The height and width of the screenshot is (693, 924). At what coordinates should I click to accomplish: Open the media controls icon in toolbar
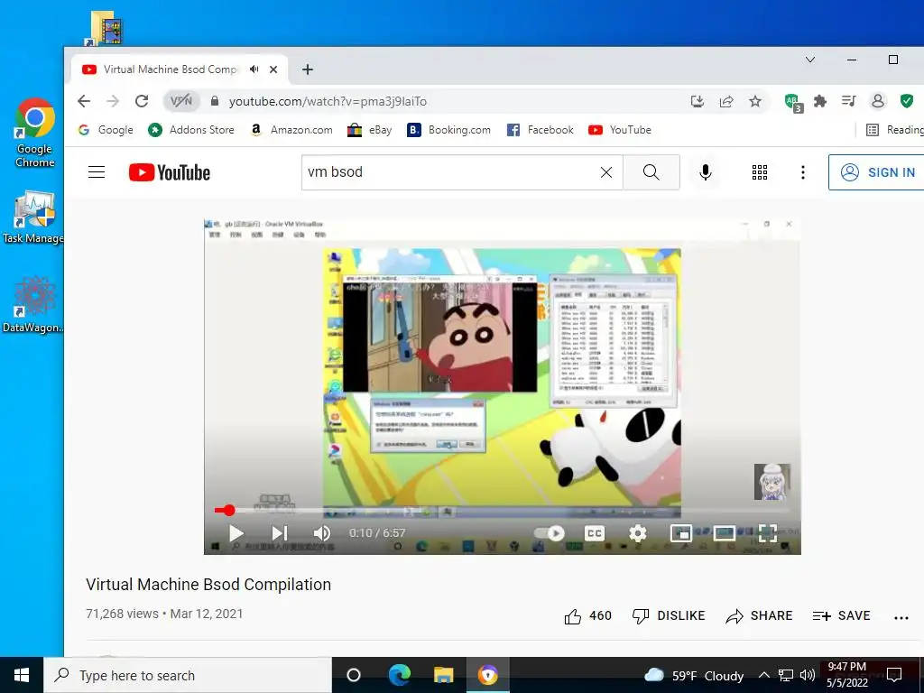point(848,101)
